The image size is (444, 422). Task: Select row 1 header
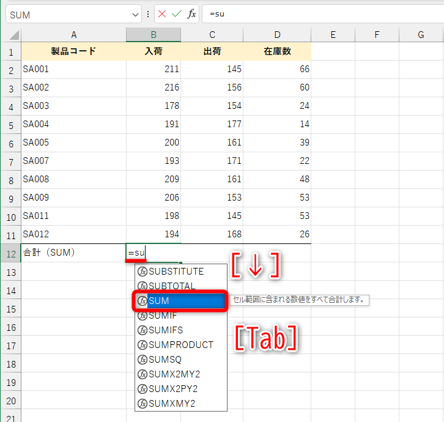11,51
